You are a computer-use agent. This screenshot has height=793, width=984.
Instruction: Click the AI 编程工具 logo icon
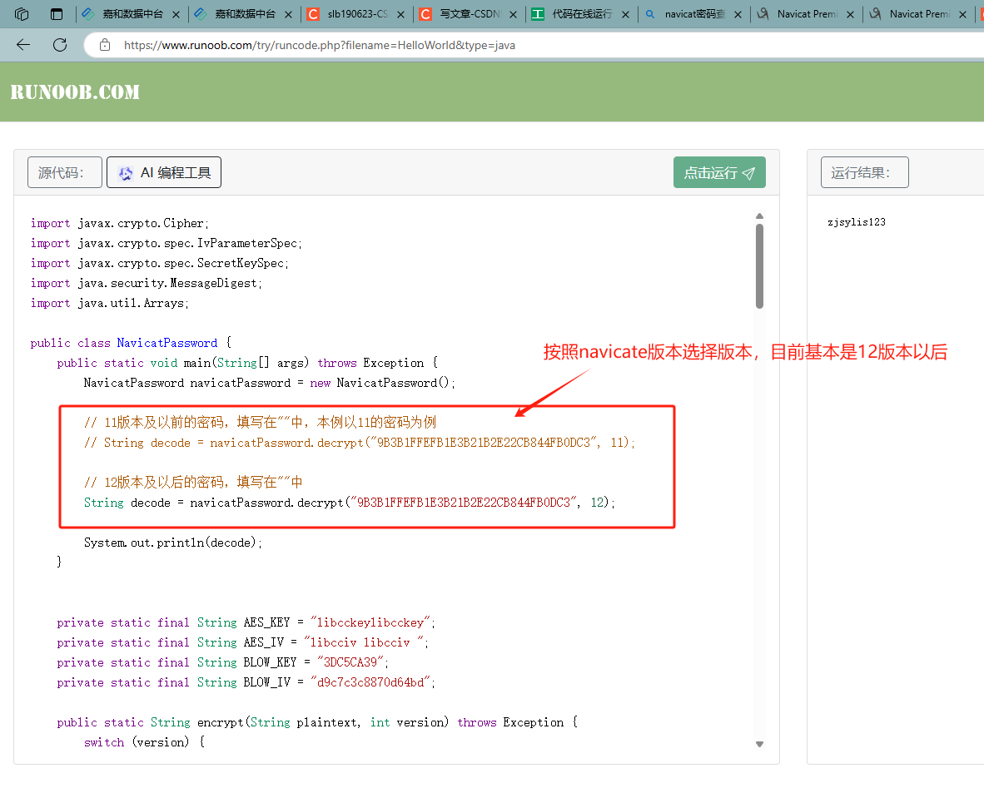[126, 173]
